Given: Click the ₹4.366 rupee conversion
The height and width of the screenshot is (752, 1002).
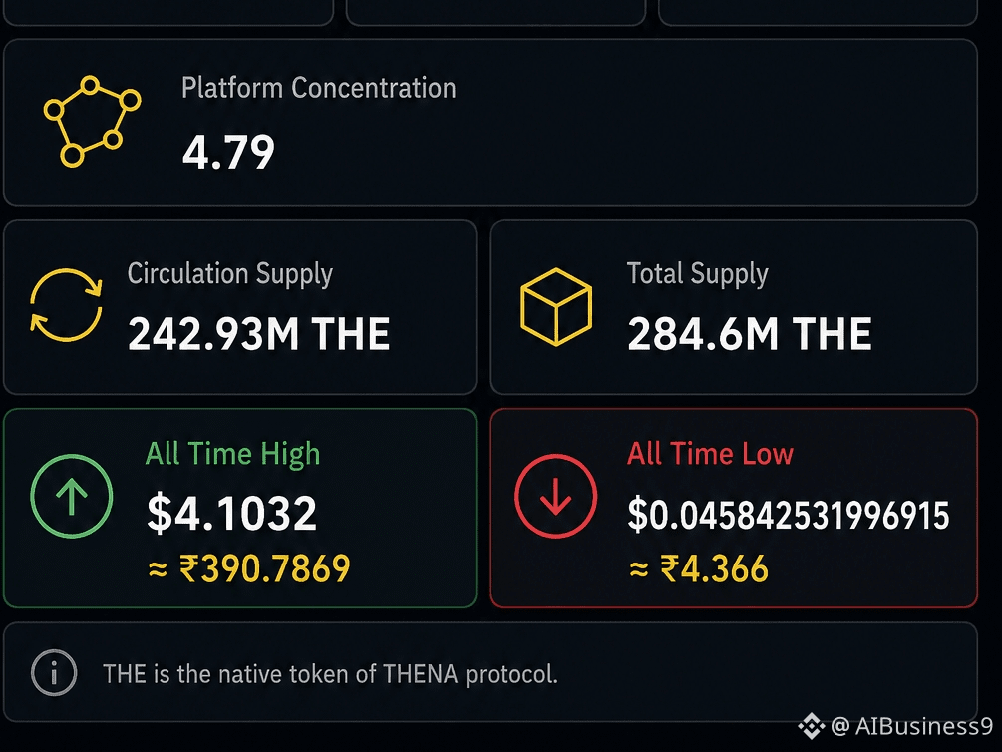Looking at the screenshot, I should 699,568.
